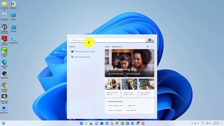Click the Learn a new language link
The width and height of the screenshot is (224, 126).
click(x=133, y=74)
